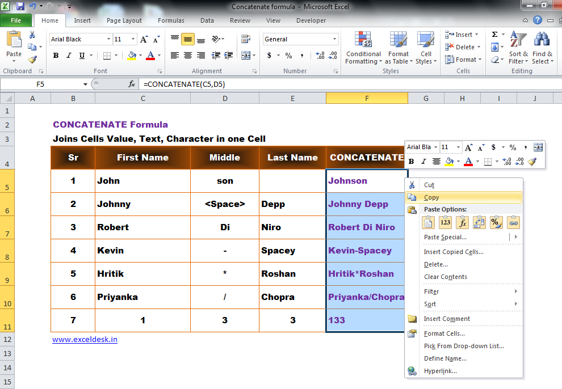
Task: Select the Format Painter on the mini toolbar
Action: coord(532,162)
